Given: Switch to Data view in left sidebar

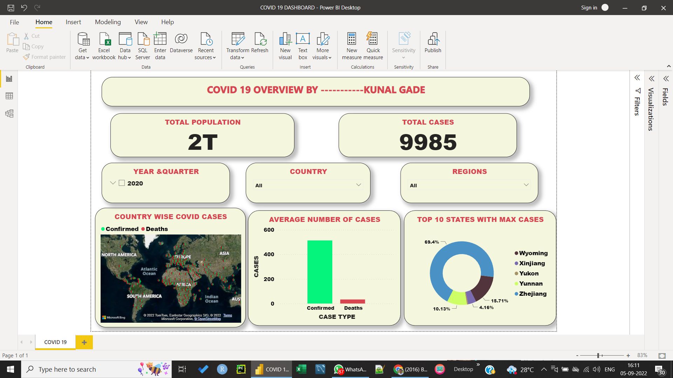Looking at the screenshot, I should pos(9,96).
